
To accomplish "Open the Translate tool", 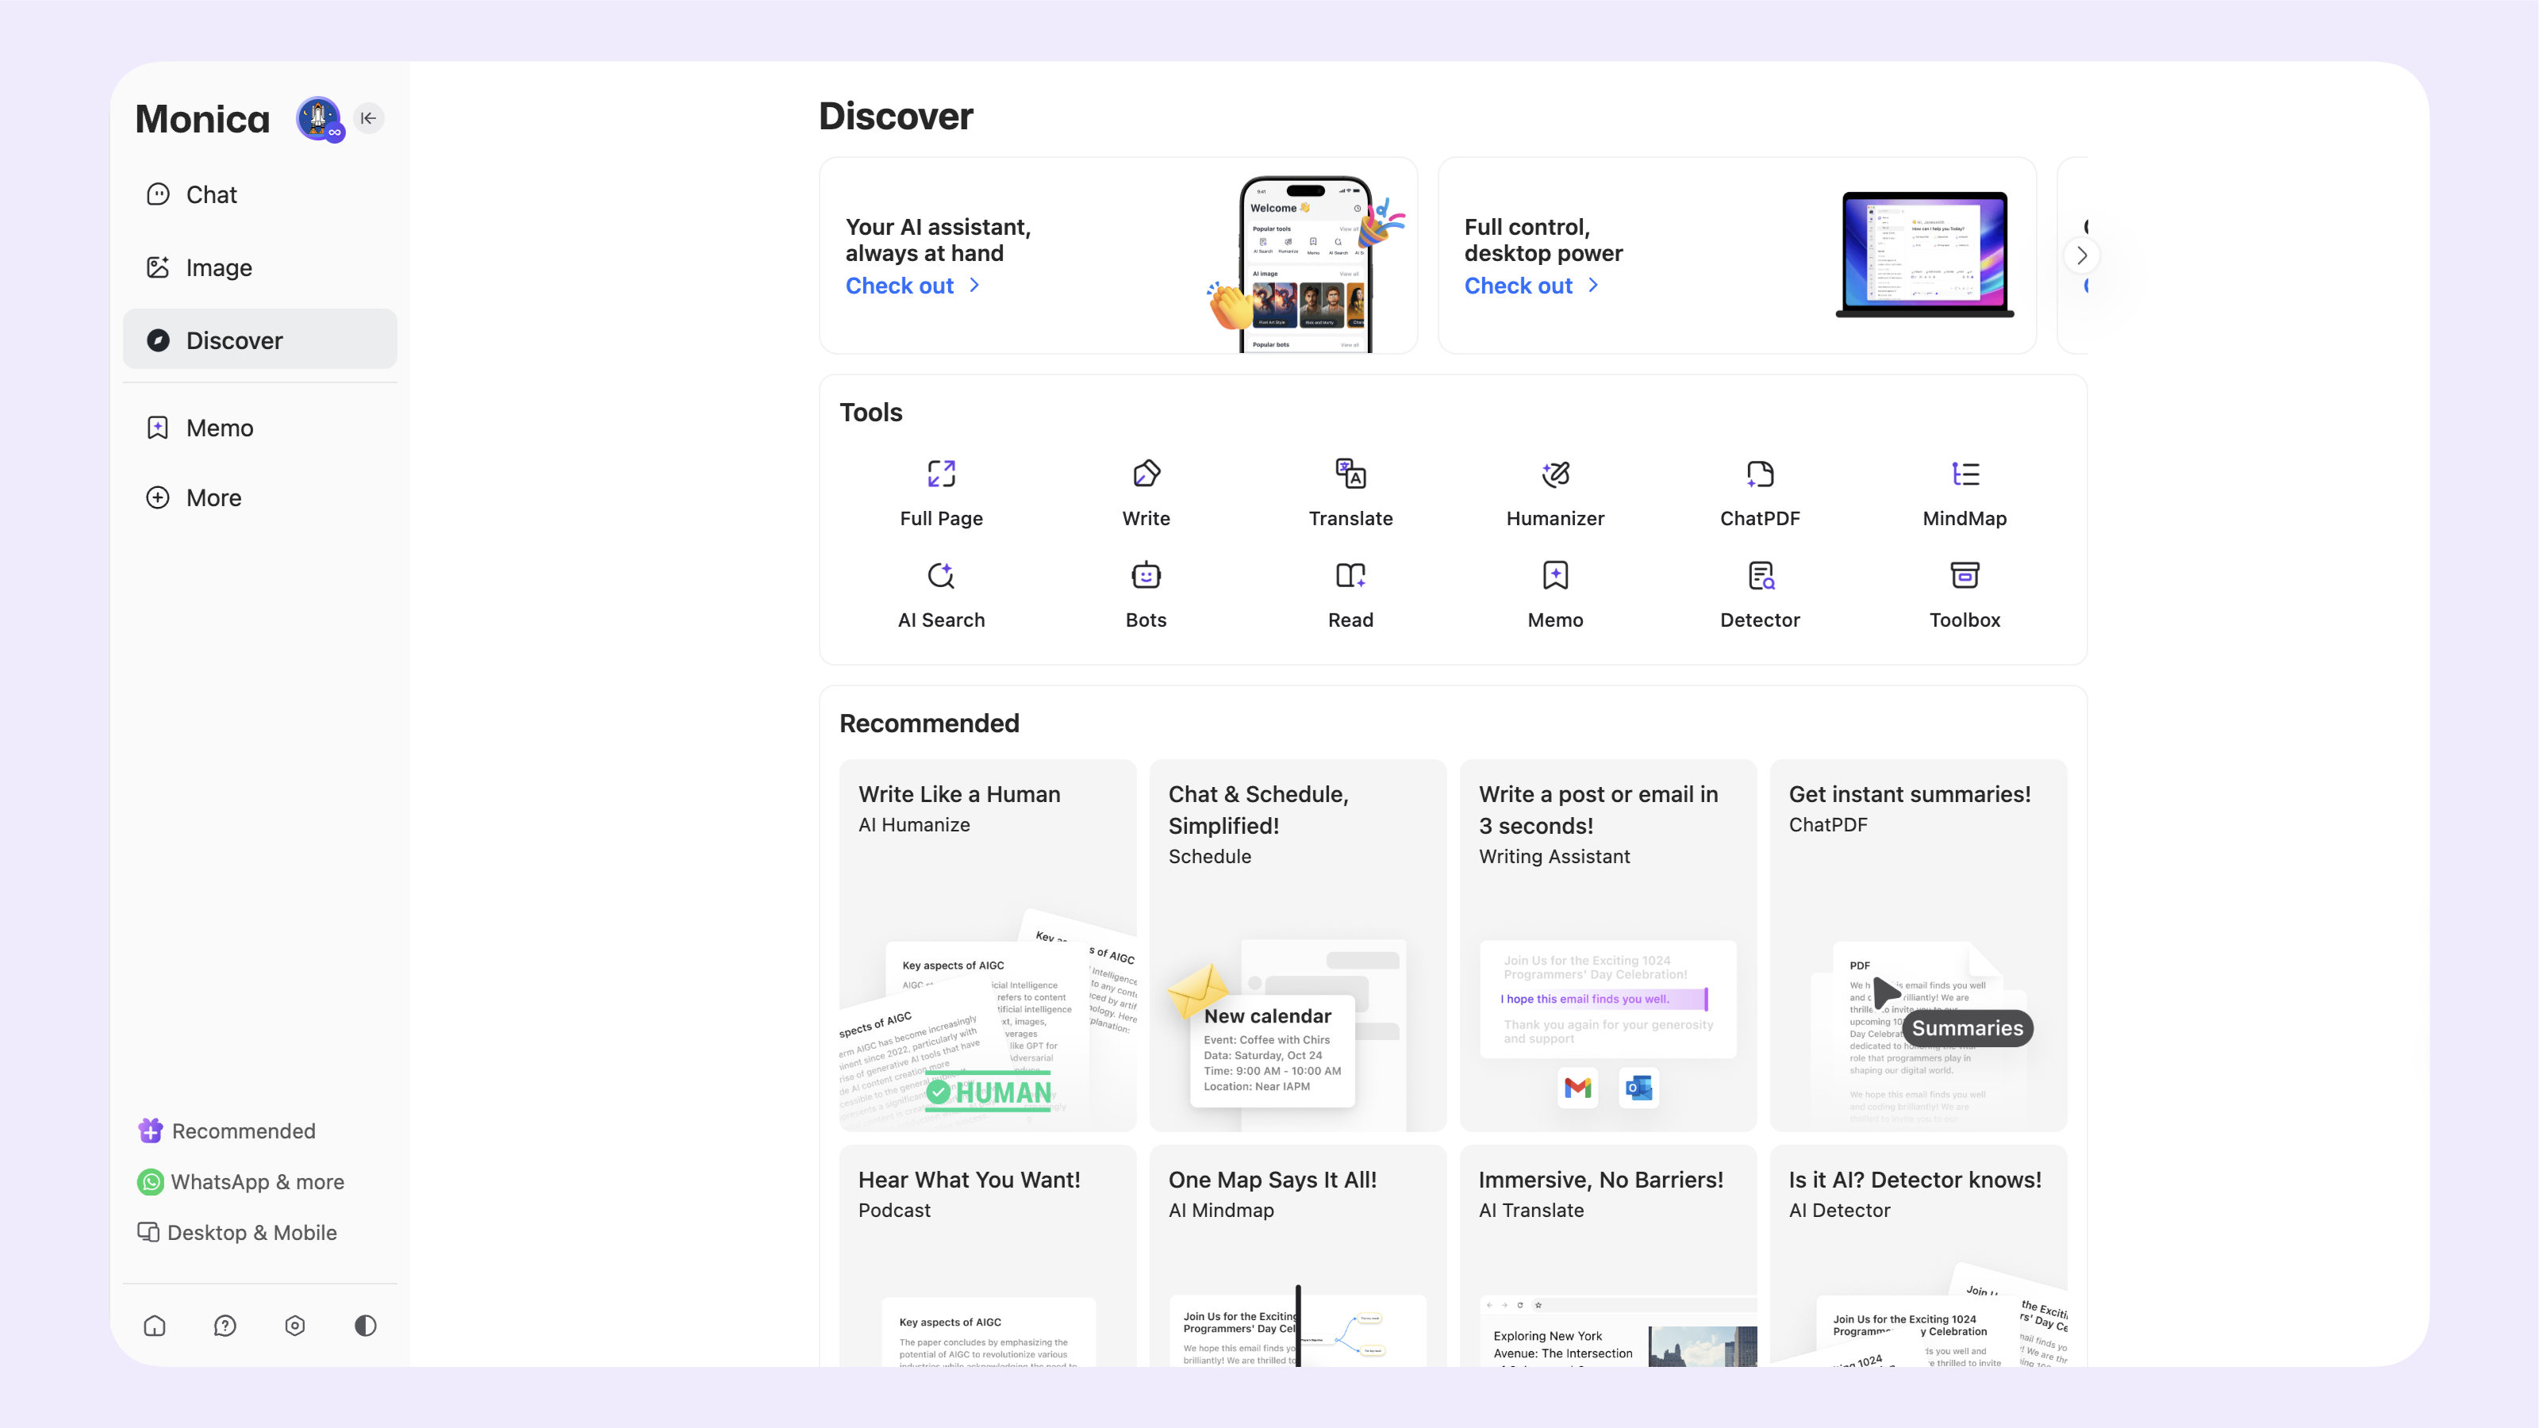I will pyautogui.click(x=1350, y=492).
